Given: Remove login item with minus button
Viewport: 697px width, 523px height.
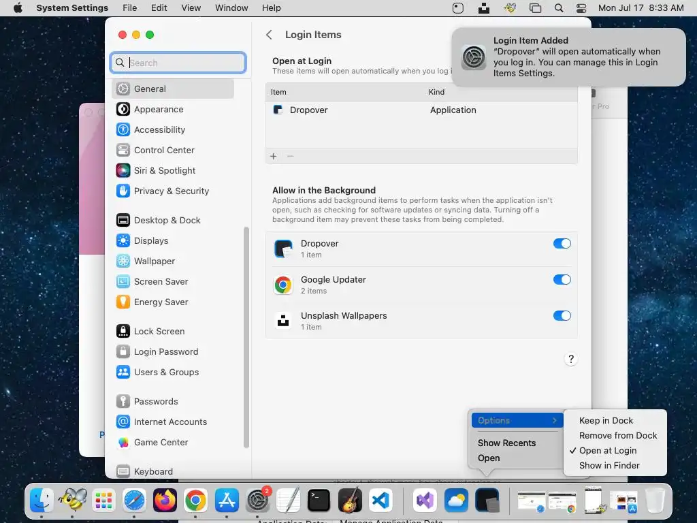Looking at the screenshot, I should [290, 156].
